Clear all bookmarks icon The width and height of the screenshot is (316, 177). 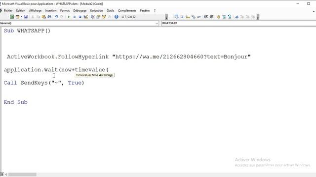(x=253, y=17)
